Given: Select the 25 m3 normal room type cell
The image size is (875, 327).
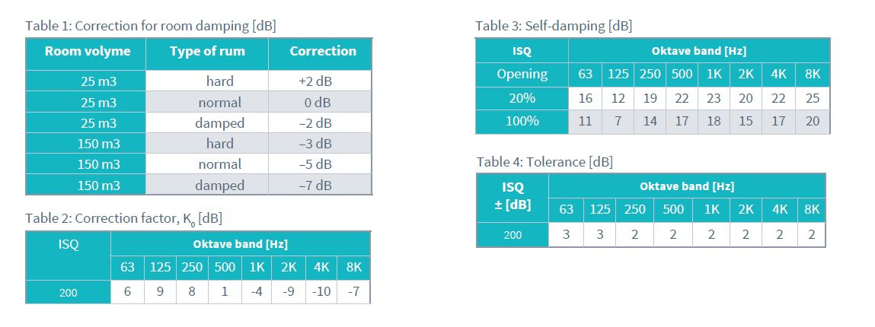Looking at the screenshot, I should [x=220, y=103].
